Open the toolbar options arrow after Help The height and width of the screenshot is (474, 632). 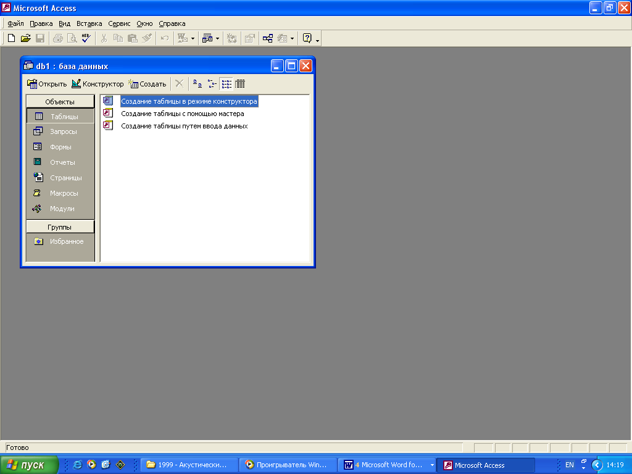pos(318,40)
